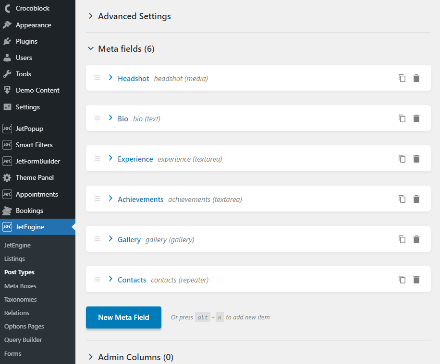440x364 pixels.
Task: Expand the Gallery field chevron
Action: (110, 239)
